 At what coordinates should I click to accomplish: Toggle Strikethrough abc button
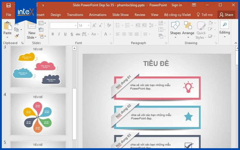[78, 34]
